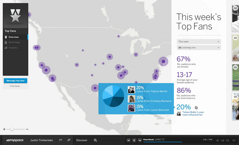This screenshot has width=239, height=145.
Task: Expand the Listening now dropdown
Action: pos(199,47)
